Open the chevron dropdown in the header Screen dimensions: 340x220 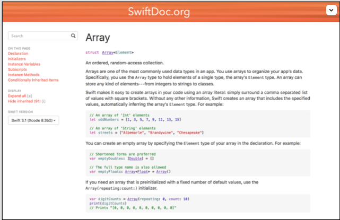pos(331,10)
